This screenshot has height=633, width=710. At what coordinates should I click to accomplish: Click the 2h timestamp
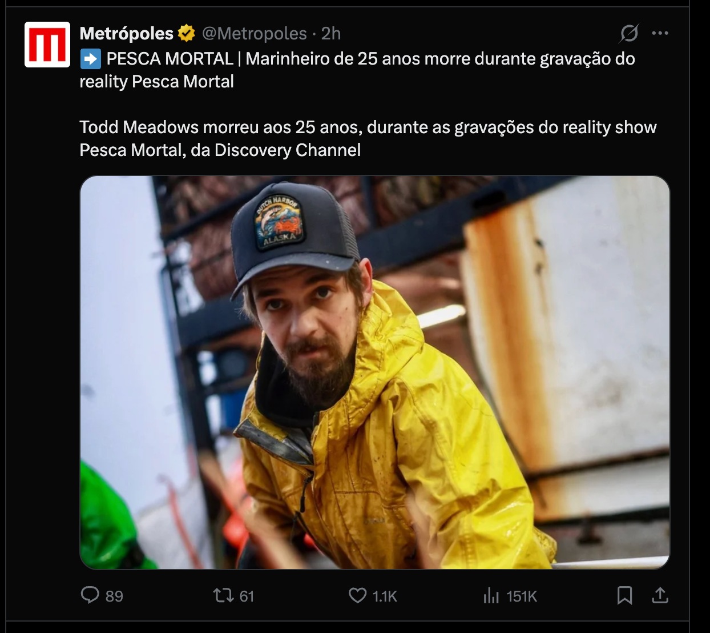331,34
